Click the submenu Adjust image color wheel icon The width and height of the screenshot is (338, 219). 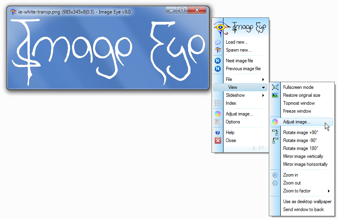tap(275, 122)
